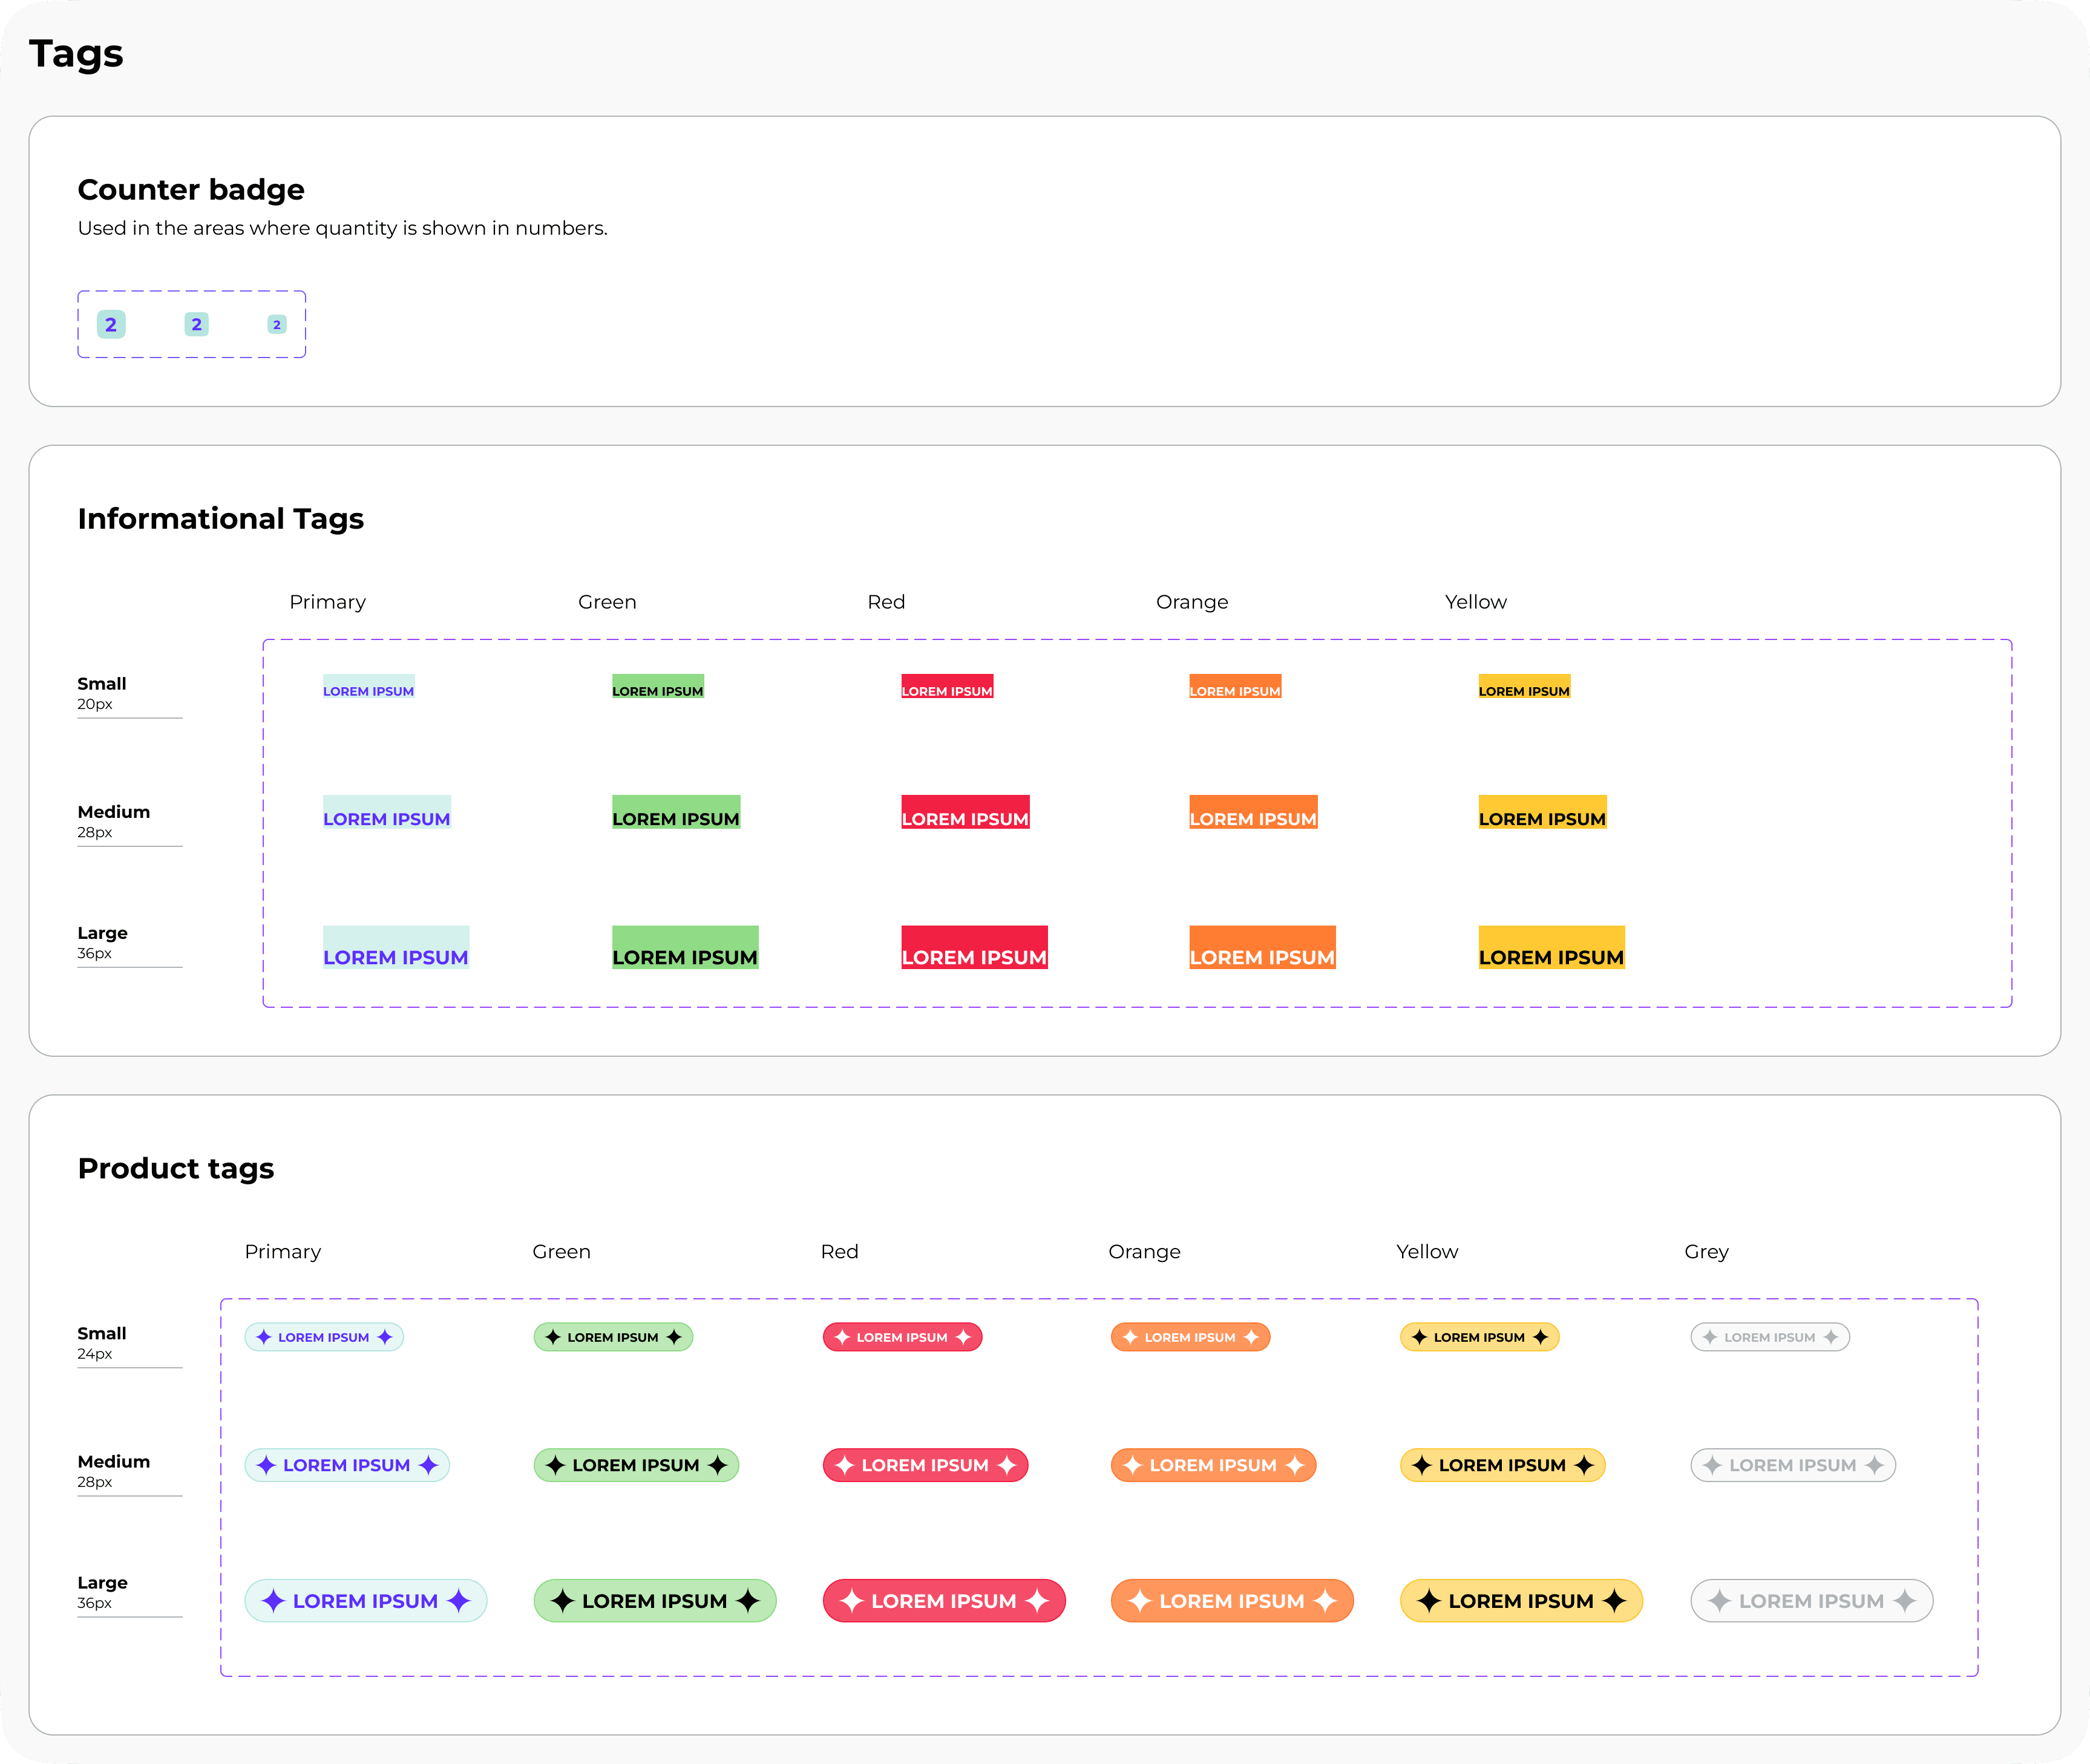Click the smallest counter badge
The height and width of the screenshot is (1764, 2090).
(277, 324)
